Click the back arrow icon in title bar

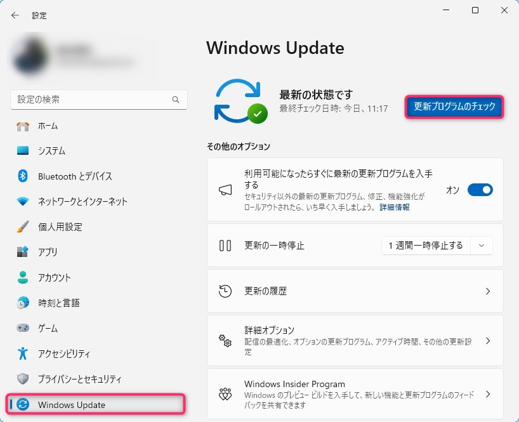click(15, 15)
